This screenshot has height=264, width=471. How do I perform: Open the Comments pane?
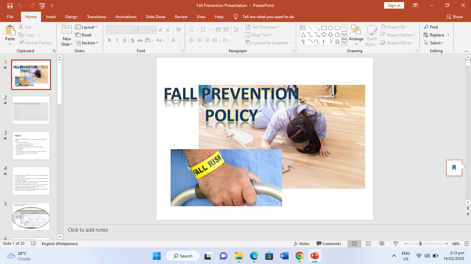329,244
